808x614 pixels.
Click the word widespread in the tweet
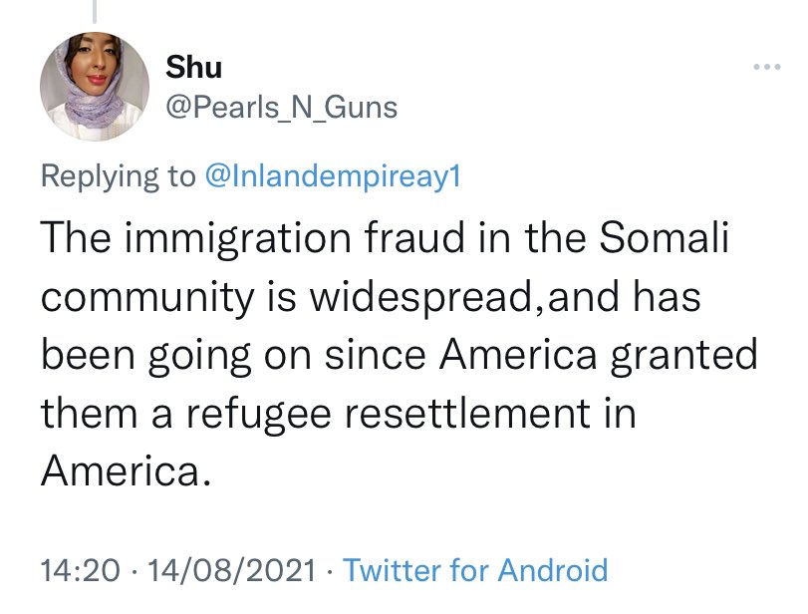420,297
